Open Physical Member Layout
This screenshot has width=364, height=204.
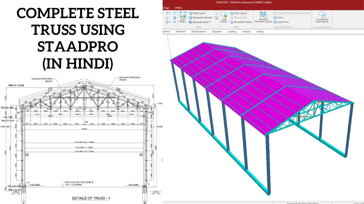click(263, 17)
